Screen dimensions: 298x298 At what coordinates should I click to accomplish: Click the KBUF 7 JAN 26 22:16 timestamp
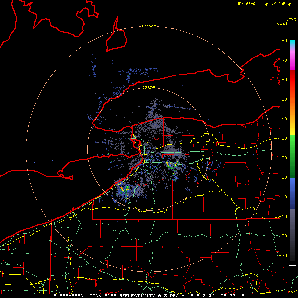[216, 296]
